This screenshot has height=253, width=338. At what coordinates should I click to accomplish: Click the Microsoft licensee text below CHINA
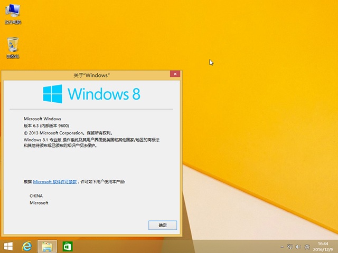39,202
